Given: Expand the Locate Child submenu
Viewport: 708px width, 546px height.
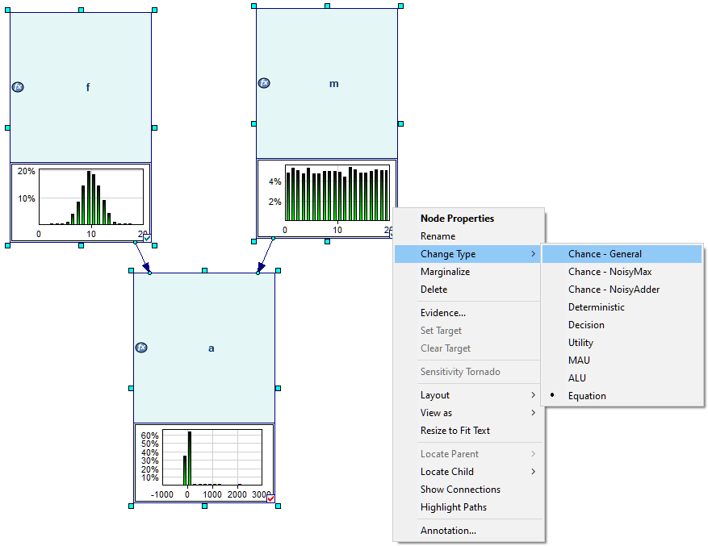Looking at the screenshot, I should [x=468, y=472].
